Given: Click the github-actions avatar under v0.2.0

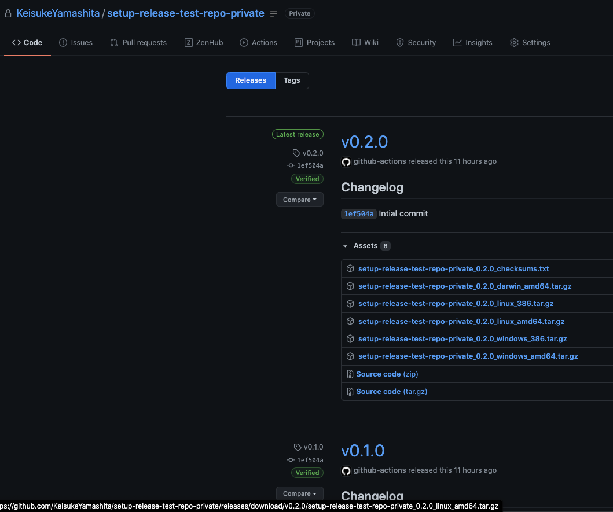Looking at the screenshot, I should [x=346, y=162].
